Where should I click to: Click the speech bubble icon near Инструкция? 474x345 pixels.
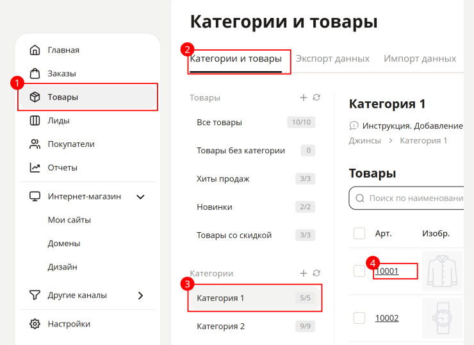(354, 126)
